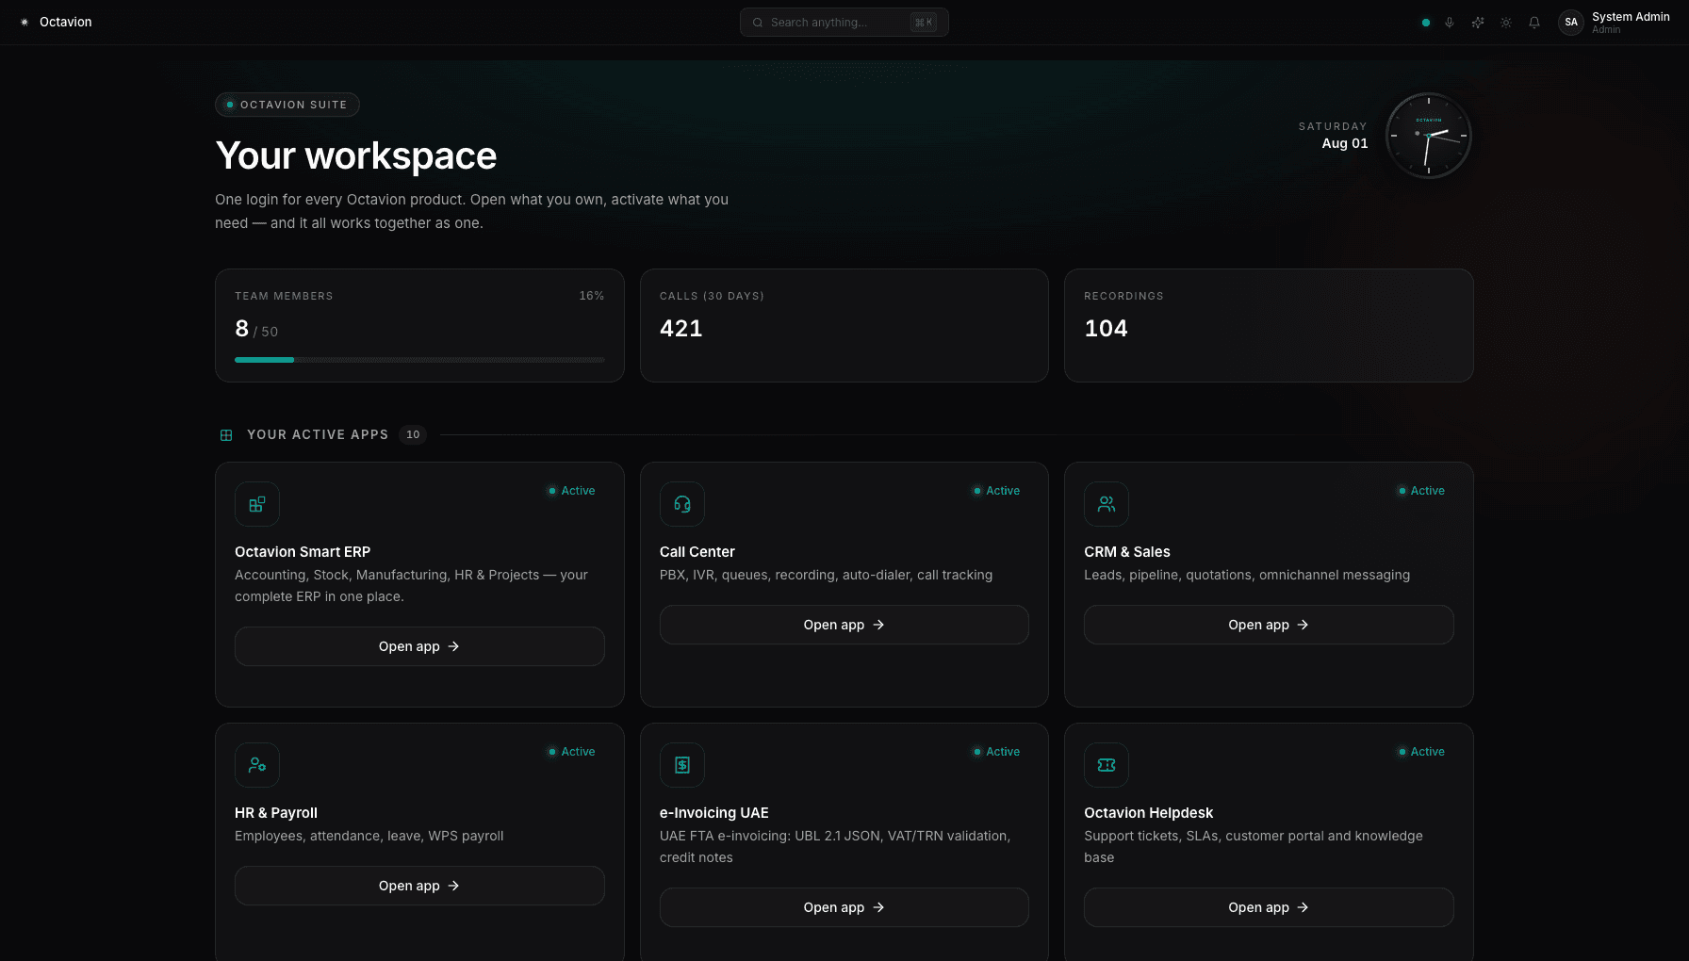Toggle the light theme sun icon
This screenshot has height=961, width=1689.
coord(1506,23)
